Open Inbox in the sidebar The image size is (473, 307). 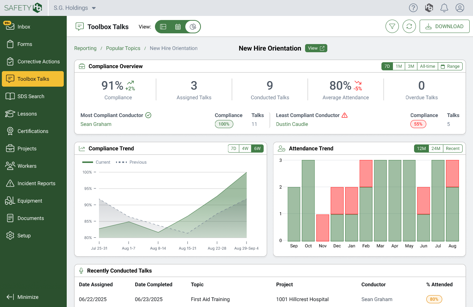(33, 27)
